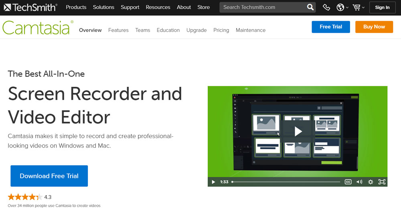This screenshot has width=401, height=218.
Task: Click the phone contact icon
Action: [326, 7]
